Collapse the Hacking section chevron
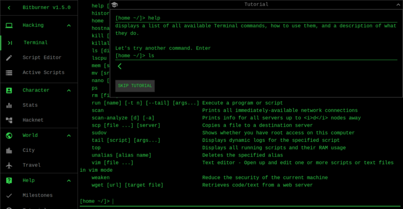 [x=69, y=25]
